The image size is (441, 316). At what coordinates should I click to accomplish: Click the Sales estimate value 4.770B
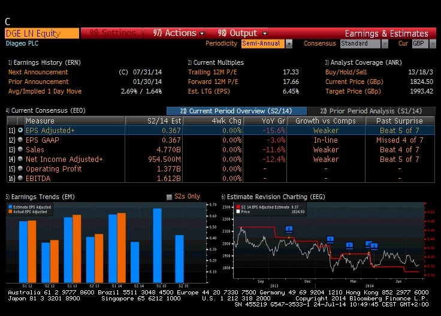[x=169, y=149]
